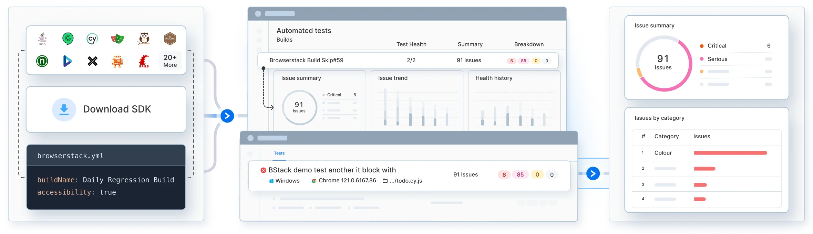Choose the Cypress "cy" logo
Image resolution: width=813 pixels, height=234 pixels.
92,39
